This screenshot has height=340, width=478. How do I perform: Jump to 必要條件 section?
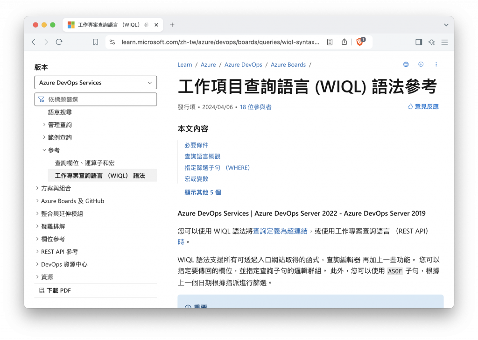197,145
